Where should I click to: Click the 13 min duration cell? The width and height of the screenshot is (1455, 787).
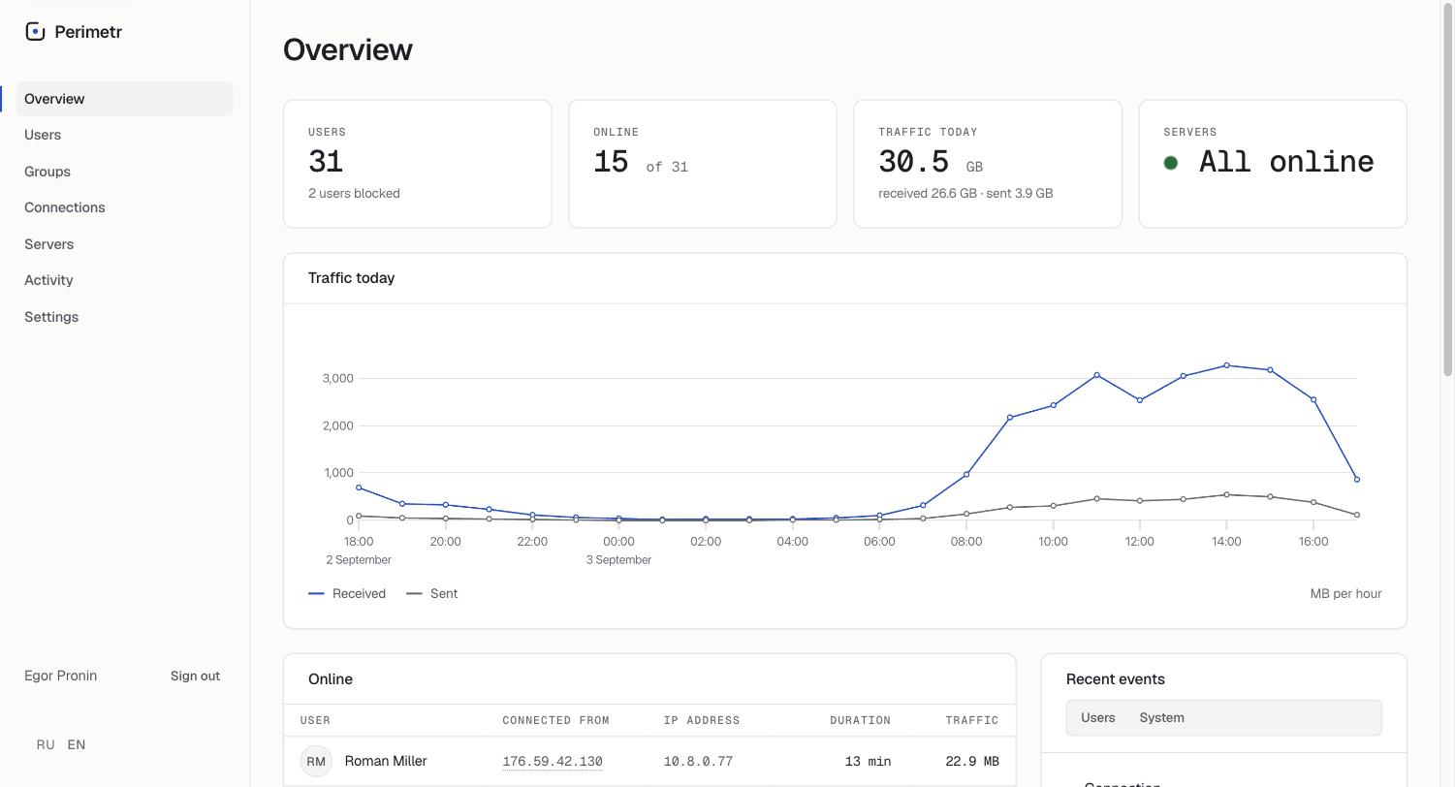point(868,762)
